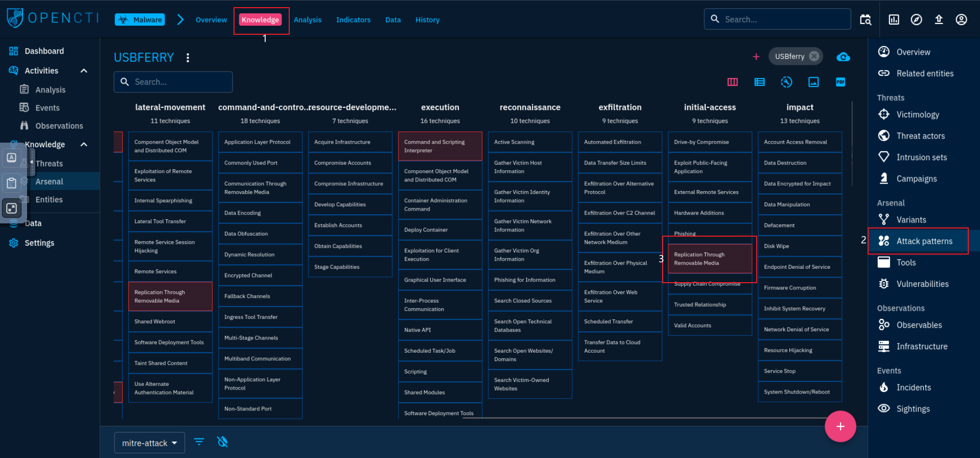The height and width of the screenshot is (458, 980).
Task: Click the cloud enrichment icon
Action: tap(843, 57)
